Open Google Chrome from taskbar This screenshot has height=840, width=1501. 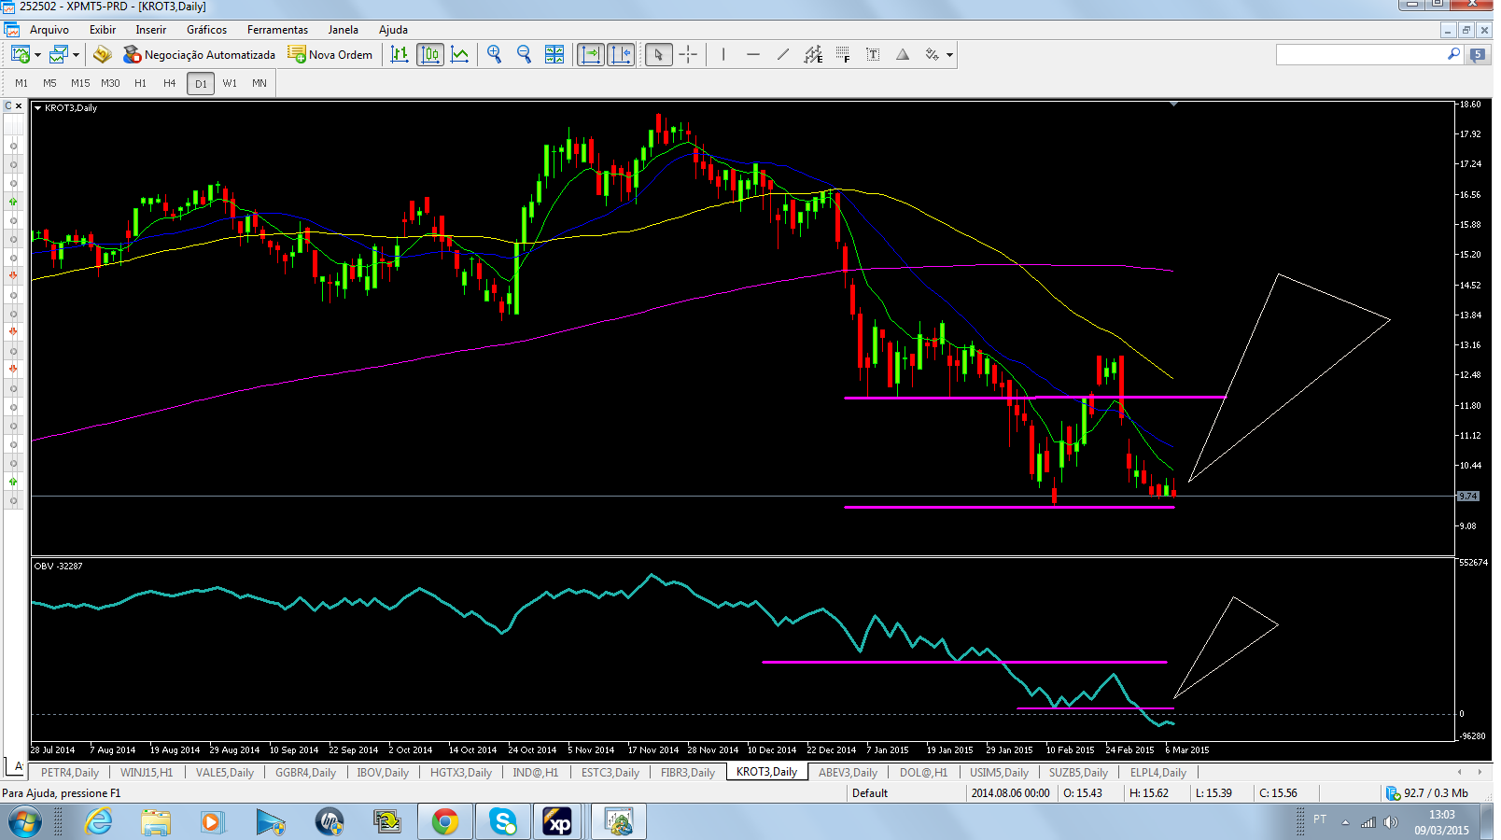445,822
